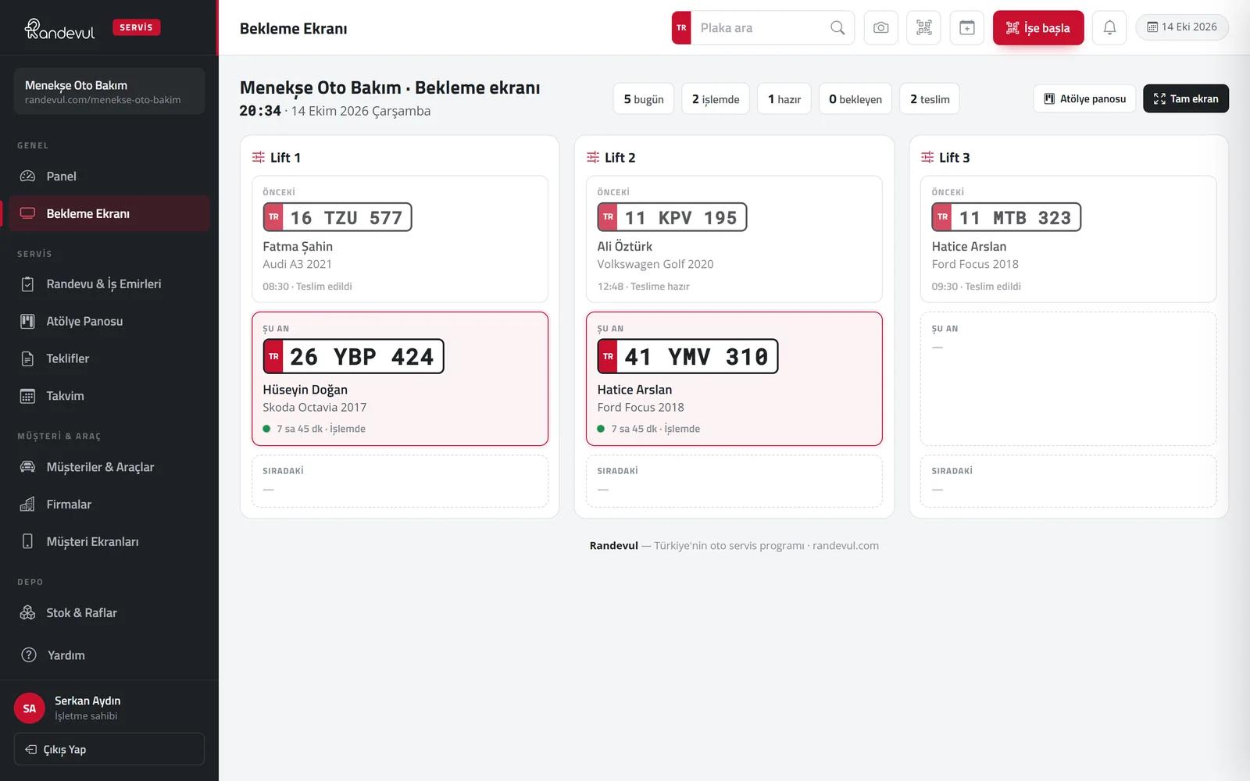The image size is (1250, 781).
Task: Click the 11 KPV 195 plate
Action: click(x=672, y=217)
